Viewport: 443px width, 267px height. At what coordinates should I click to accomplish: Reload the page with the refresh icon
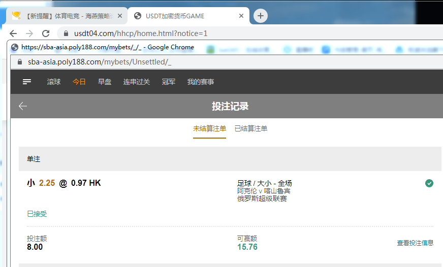point(46,34)
